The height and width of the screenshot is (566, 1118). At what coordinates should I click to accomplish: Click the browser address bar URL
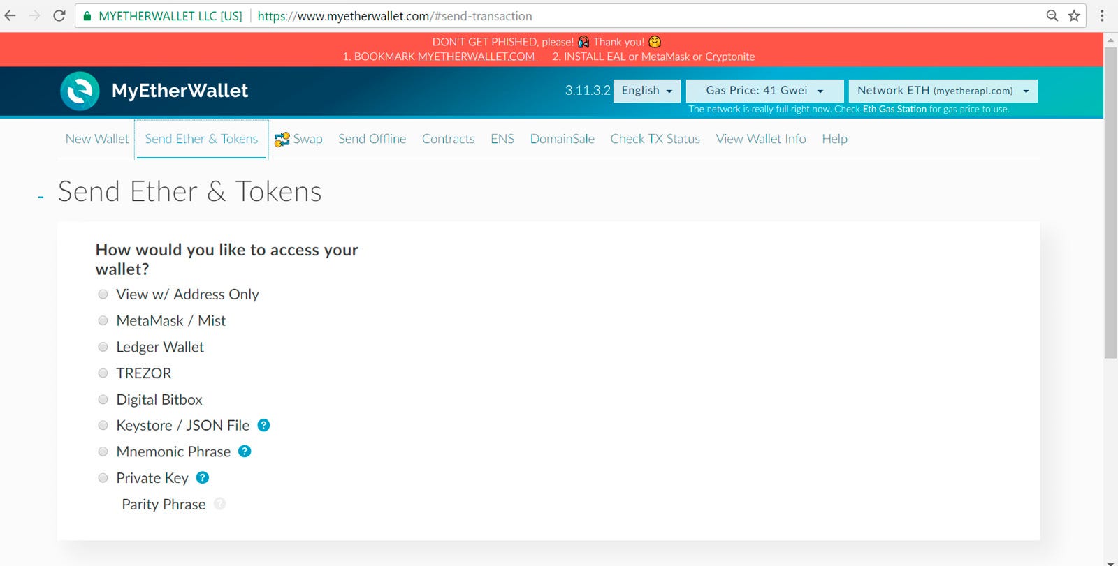[395, 15]
